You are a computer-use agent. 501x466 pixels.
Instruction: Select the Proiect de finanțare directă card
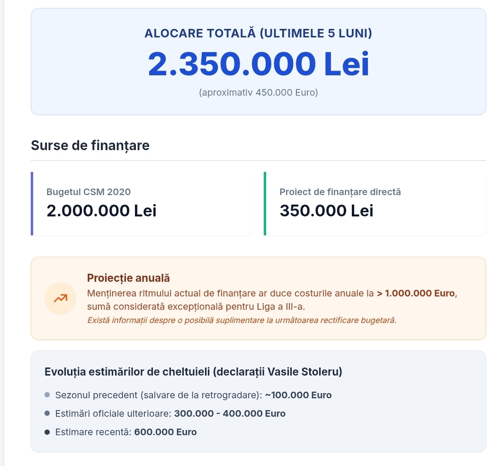[375, 204]
